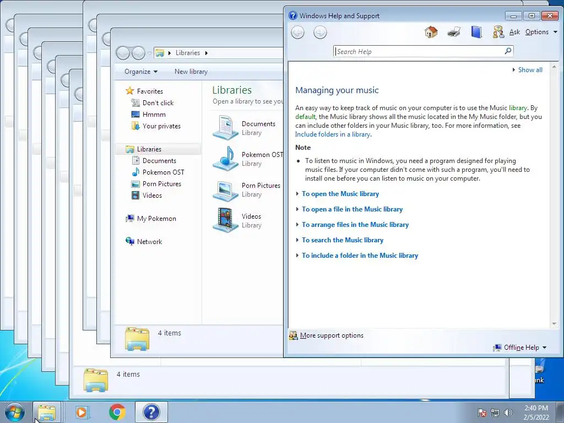
Task: Click the green default glossary term
Action: (x=305, y=117)
